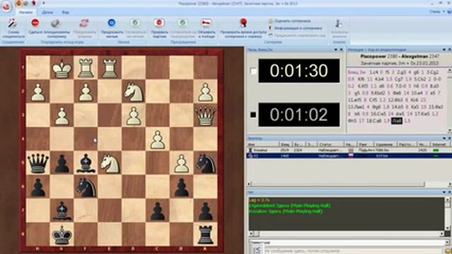The height and width of the screenshot is (254, 452).
Task: Click the red abort game icon
Action: (159, 23)
